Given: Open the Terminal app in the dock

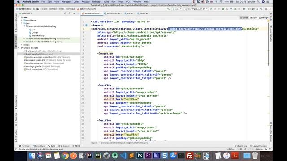Looking at the screenshot, I should pos(181,156).
